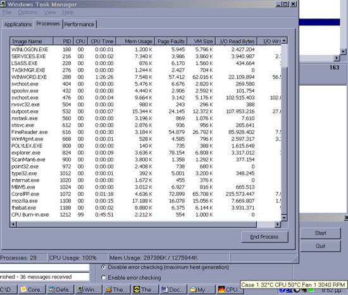The image size is (348, 295).
Task: Open the View menu
Action: tap(50, 13)
